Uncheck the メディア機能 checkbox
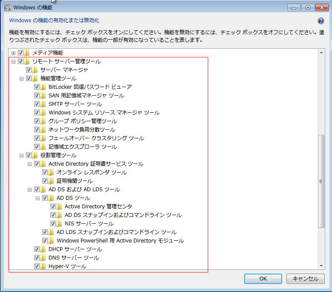Viewport: 332px width, 292px height. click(20, 53)
